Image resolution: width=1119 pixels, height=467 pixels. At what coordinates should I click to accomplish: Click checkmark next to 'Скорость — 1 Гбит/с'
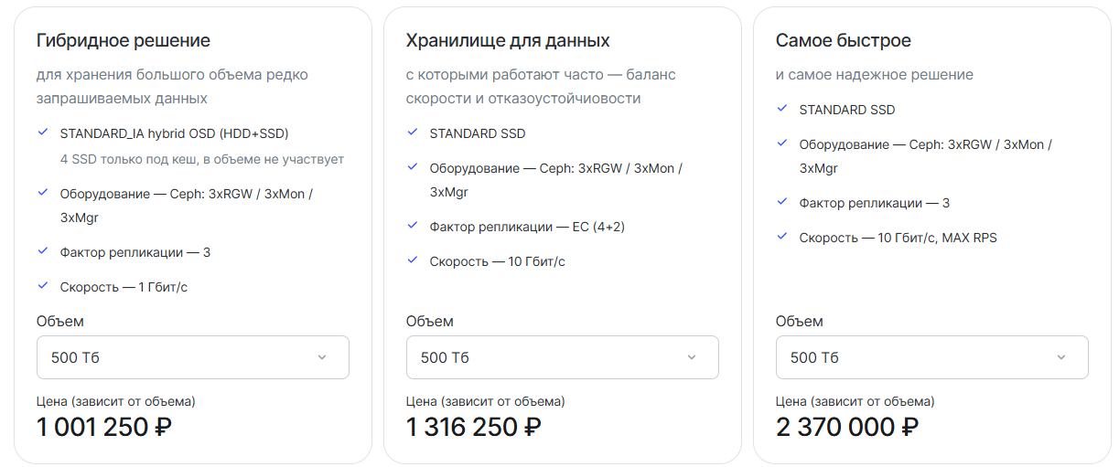point(43,286)
